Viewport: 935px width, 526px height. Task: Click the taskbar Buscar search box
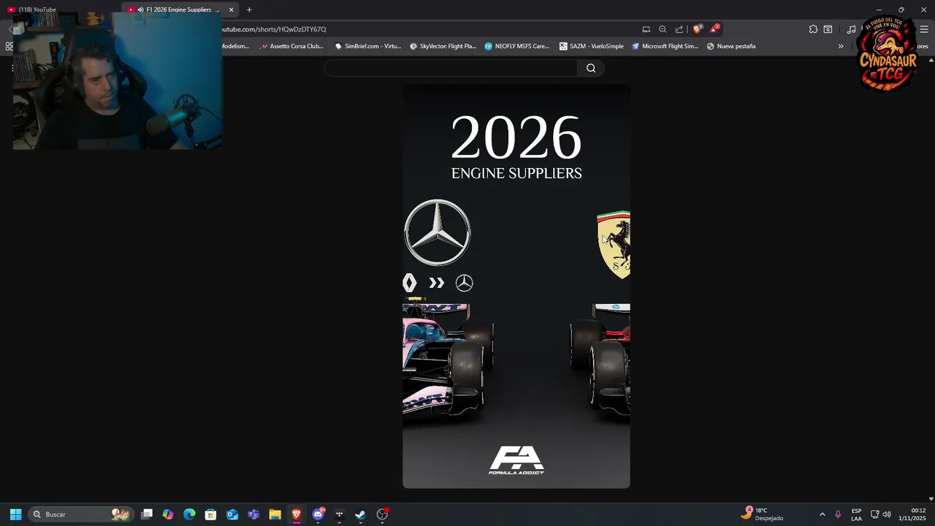click(x=81, y=514)
